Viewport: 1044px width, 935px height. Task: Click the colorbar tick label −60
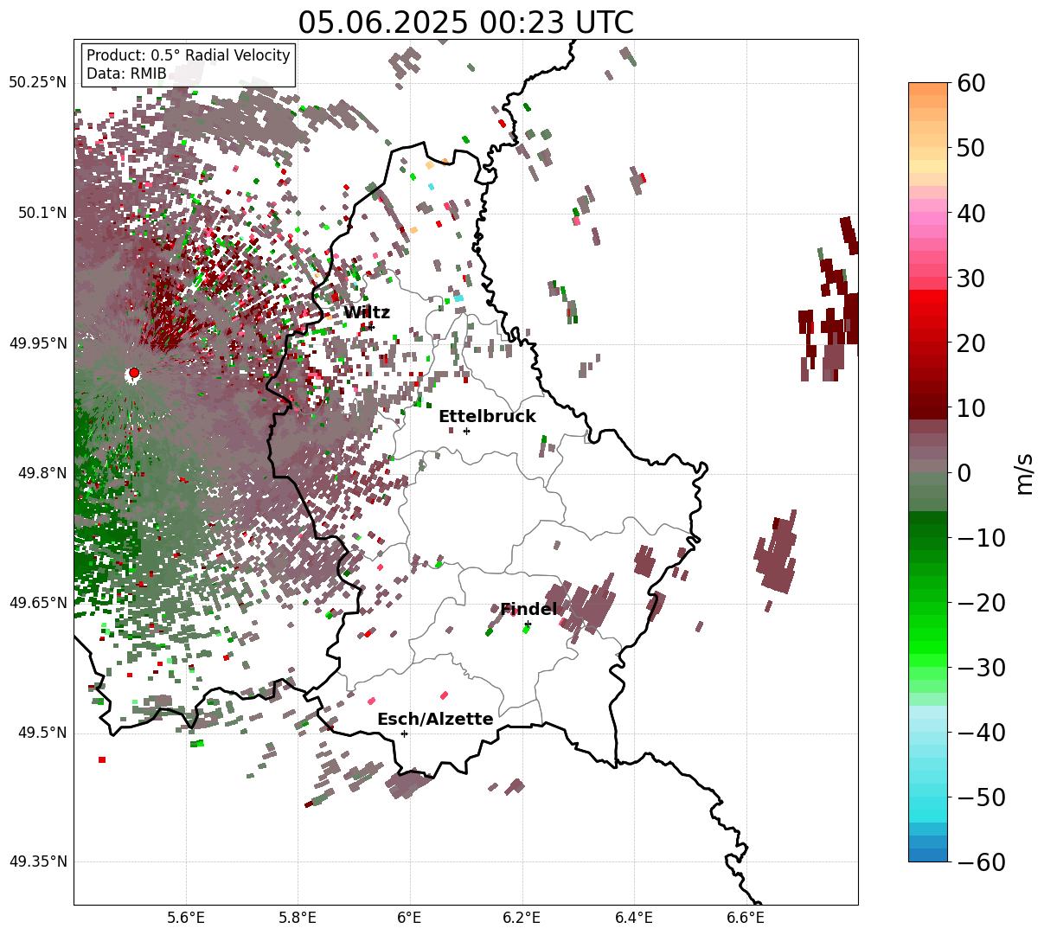(982, 862)
